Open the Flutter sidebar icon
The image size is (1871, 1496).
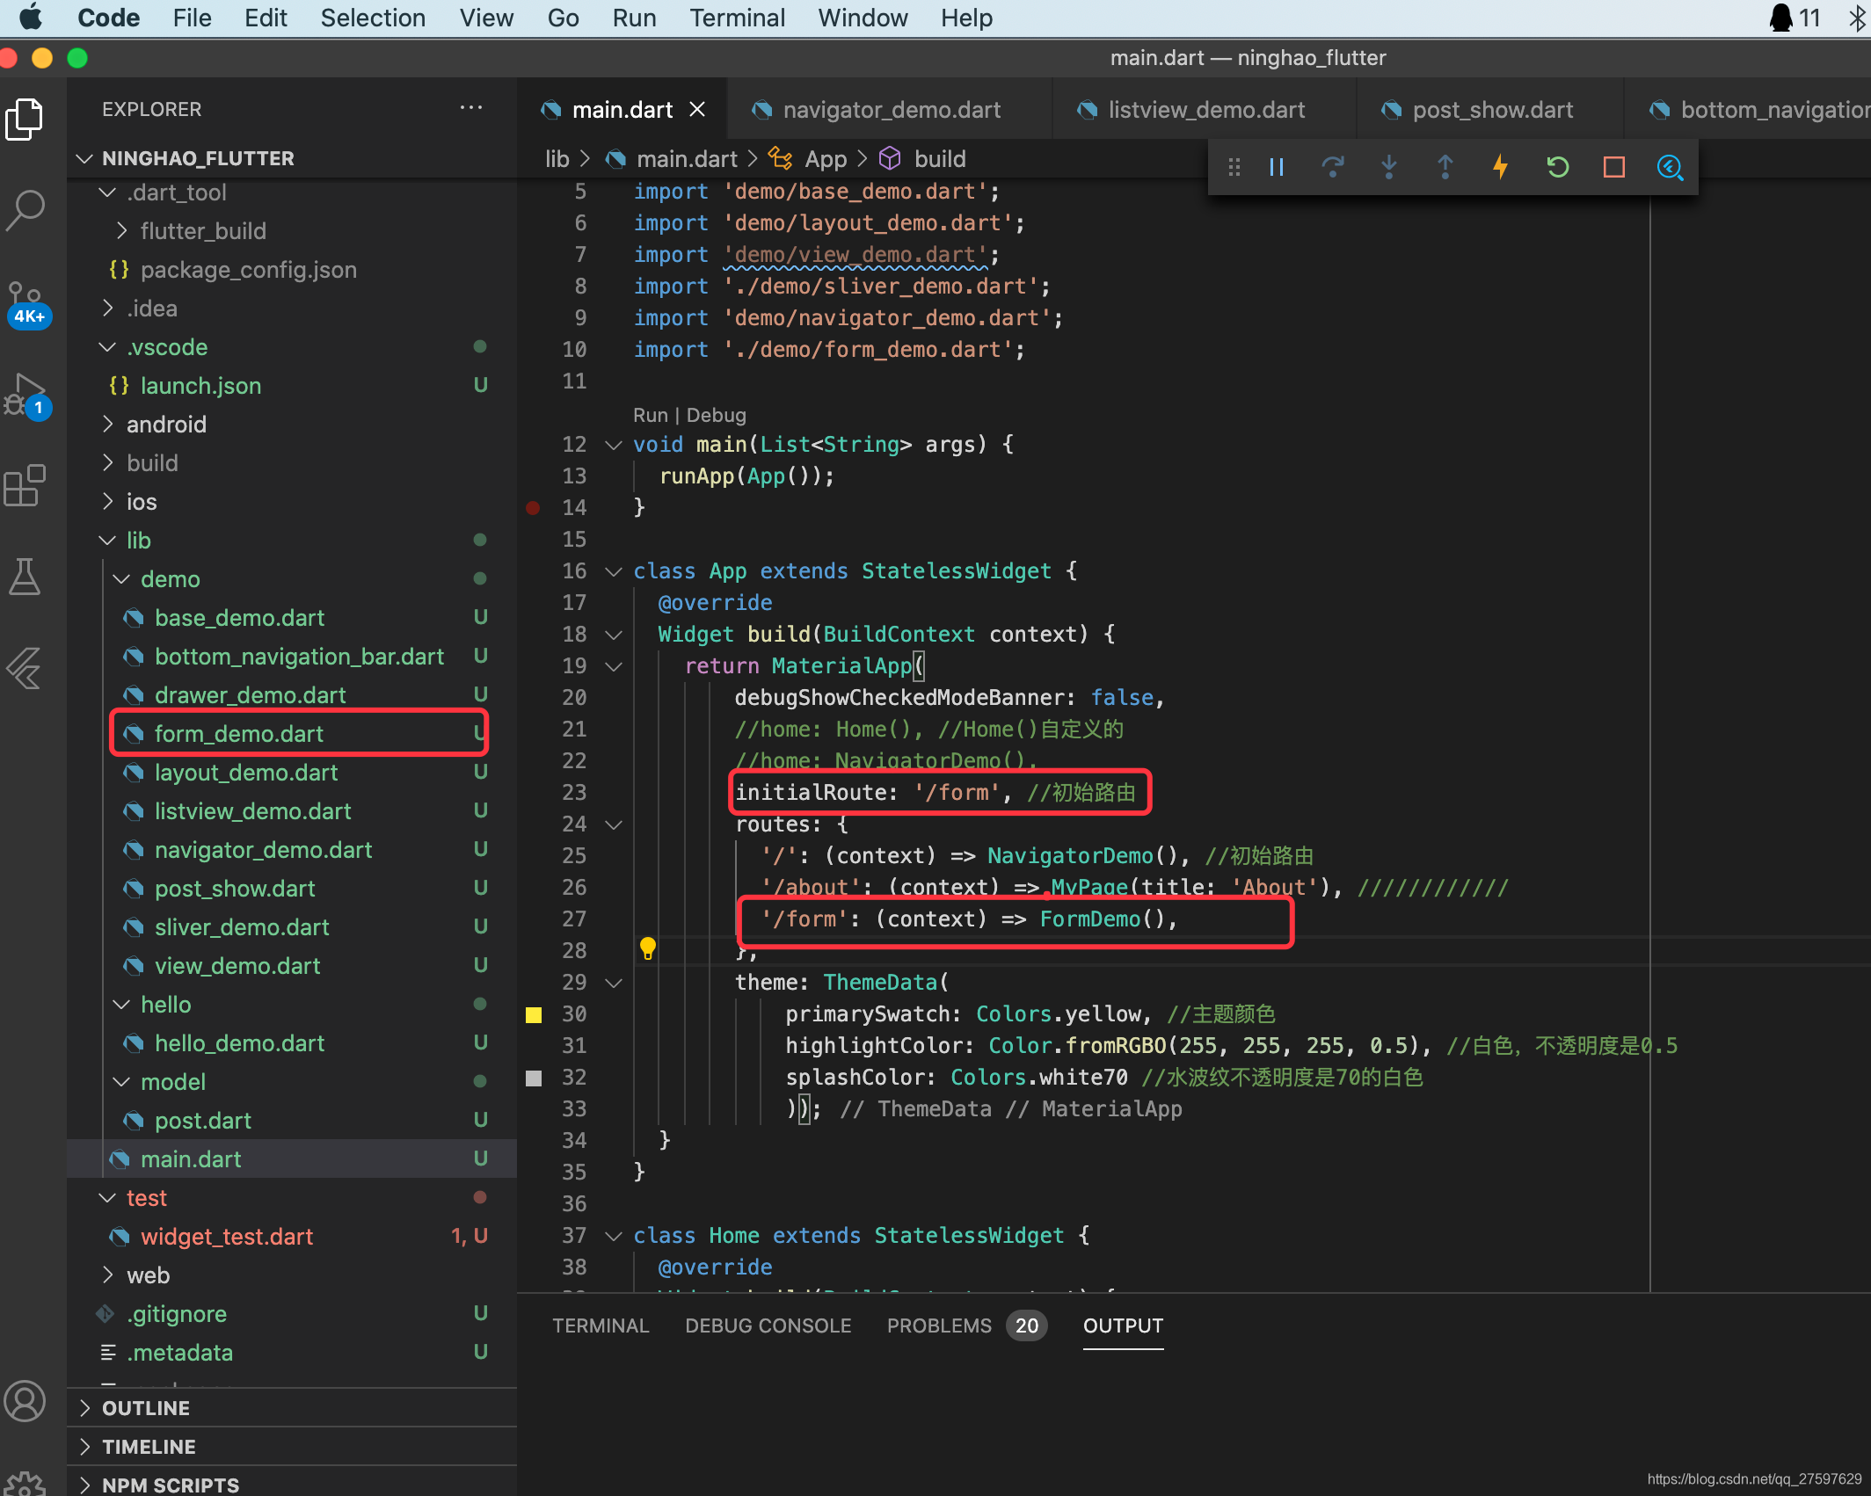pos(25,669)
